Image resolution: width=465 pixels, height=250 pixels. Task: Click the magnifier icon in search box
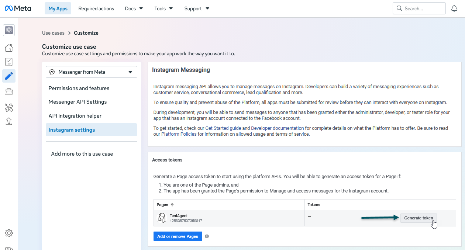click(x=399, y=8)
